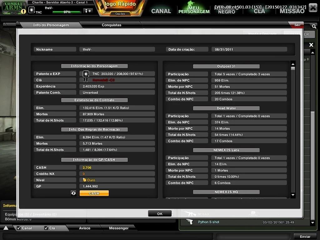
Task: Click the Jogo Rápido button
Action: [120, 4]
